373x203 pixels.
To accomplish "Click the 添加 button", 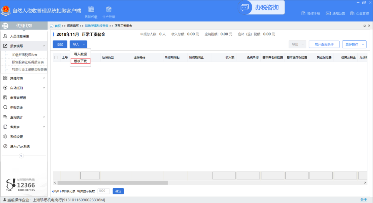I will pos(60,44).
